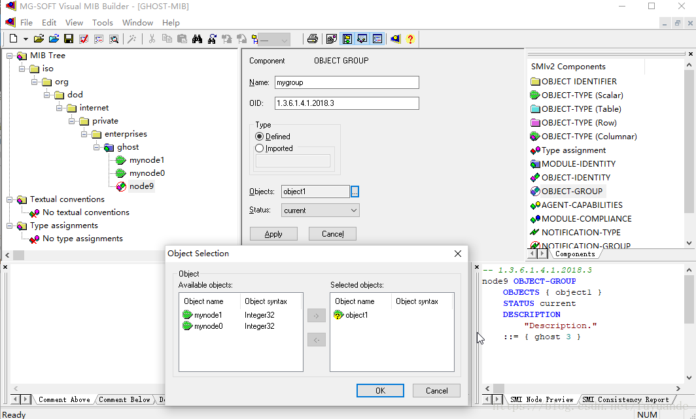Image resolution: width=696 pixels, height=419 pixels.
Task: Choose OBJECT-TYPE (Scalar) component
Action: pyautogui.click(x=582, y=95)
